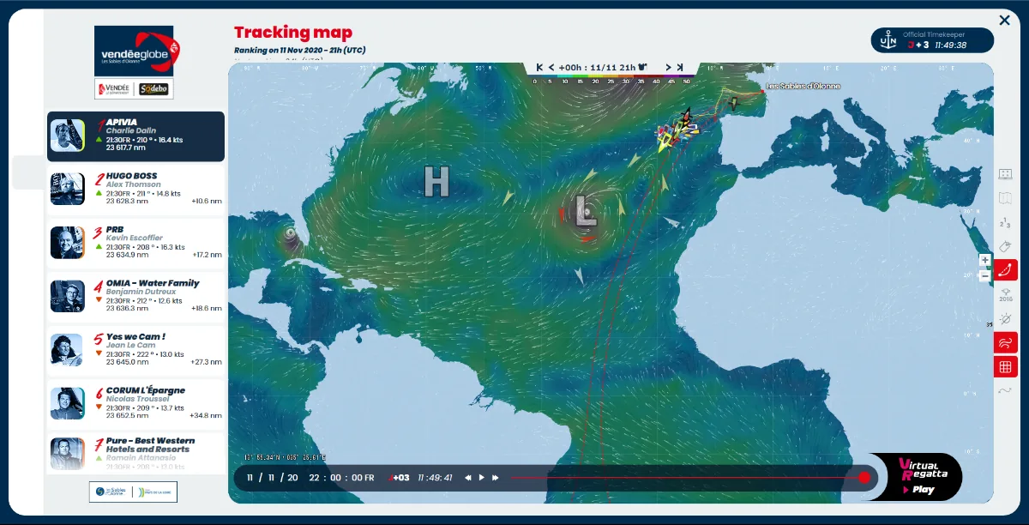Click the '+17.2 nm' gap value

pyautogui.click(x=207, y=255)
